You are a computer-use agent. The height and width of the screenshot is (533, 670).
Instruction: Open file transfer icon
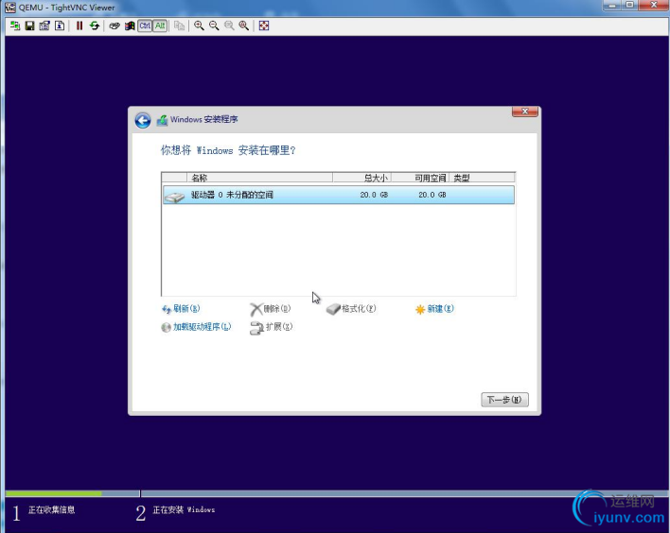click(180, 26)
